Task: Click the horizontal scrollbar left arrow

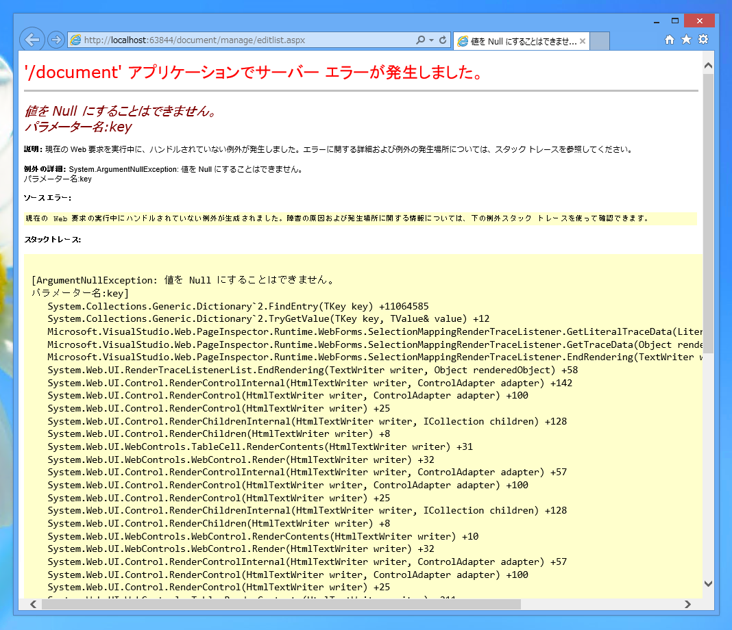Action: coord(33,605)
